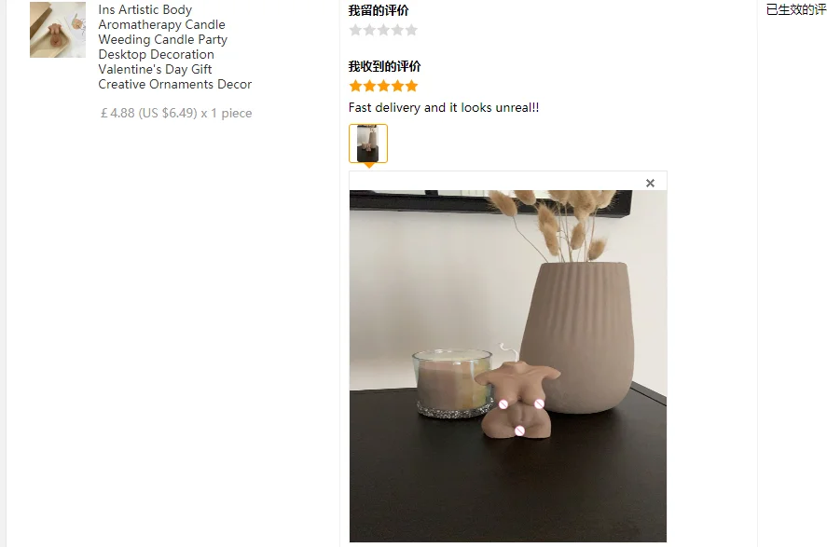Click the fifth orange star under 我收到的评价
The height and width of the screenshot is (547, 827).
[411, 86]
